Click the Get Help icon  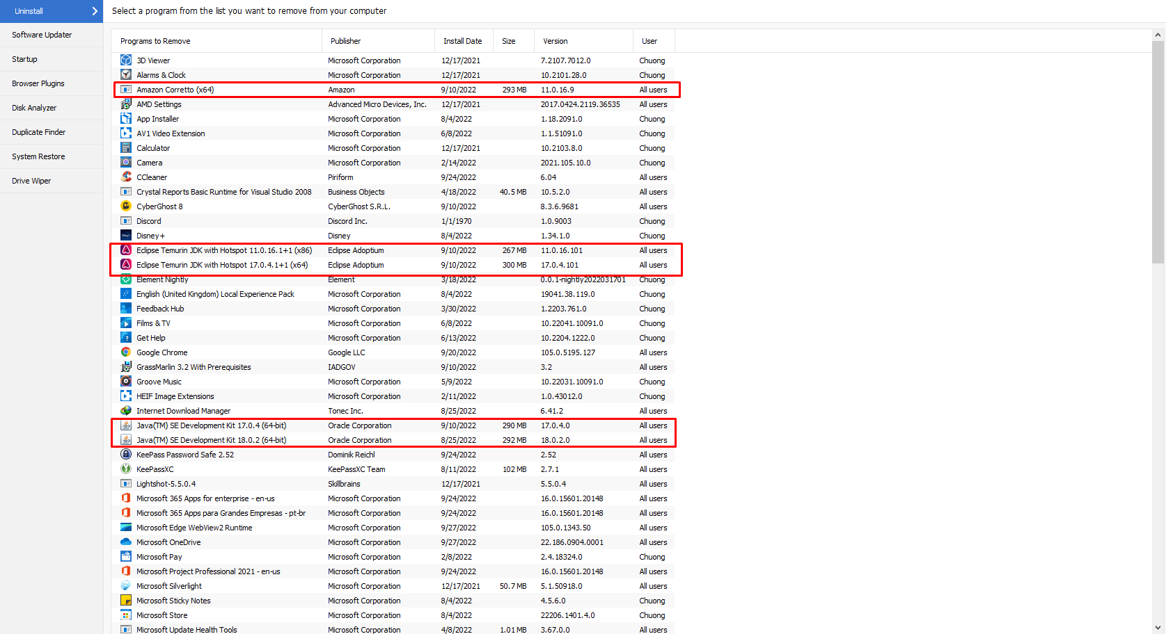(x=126, y=338)
